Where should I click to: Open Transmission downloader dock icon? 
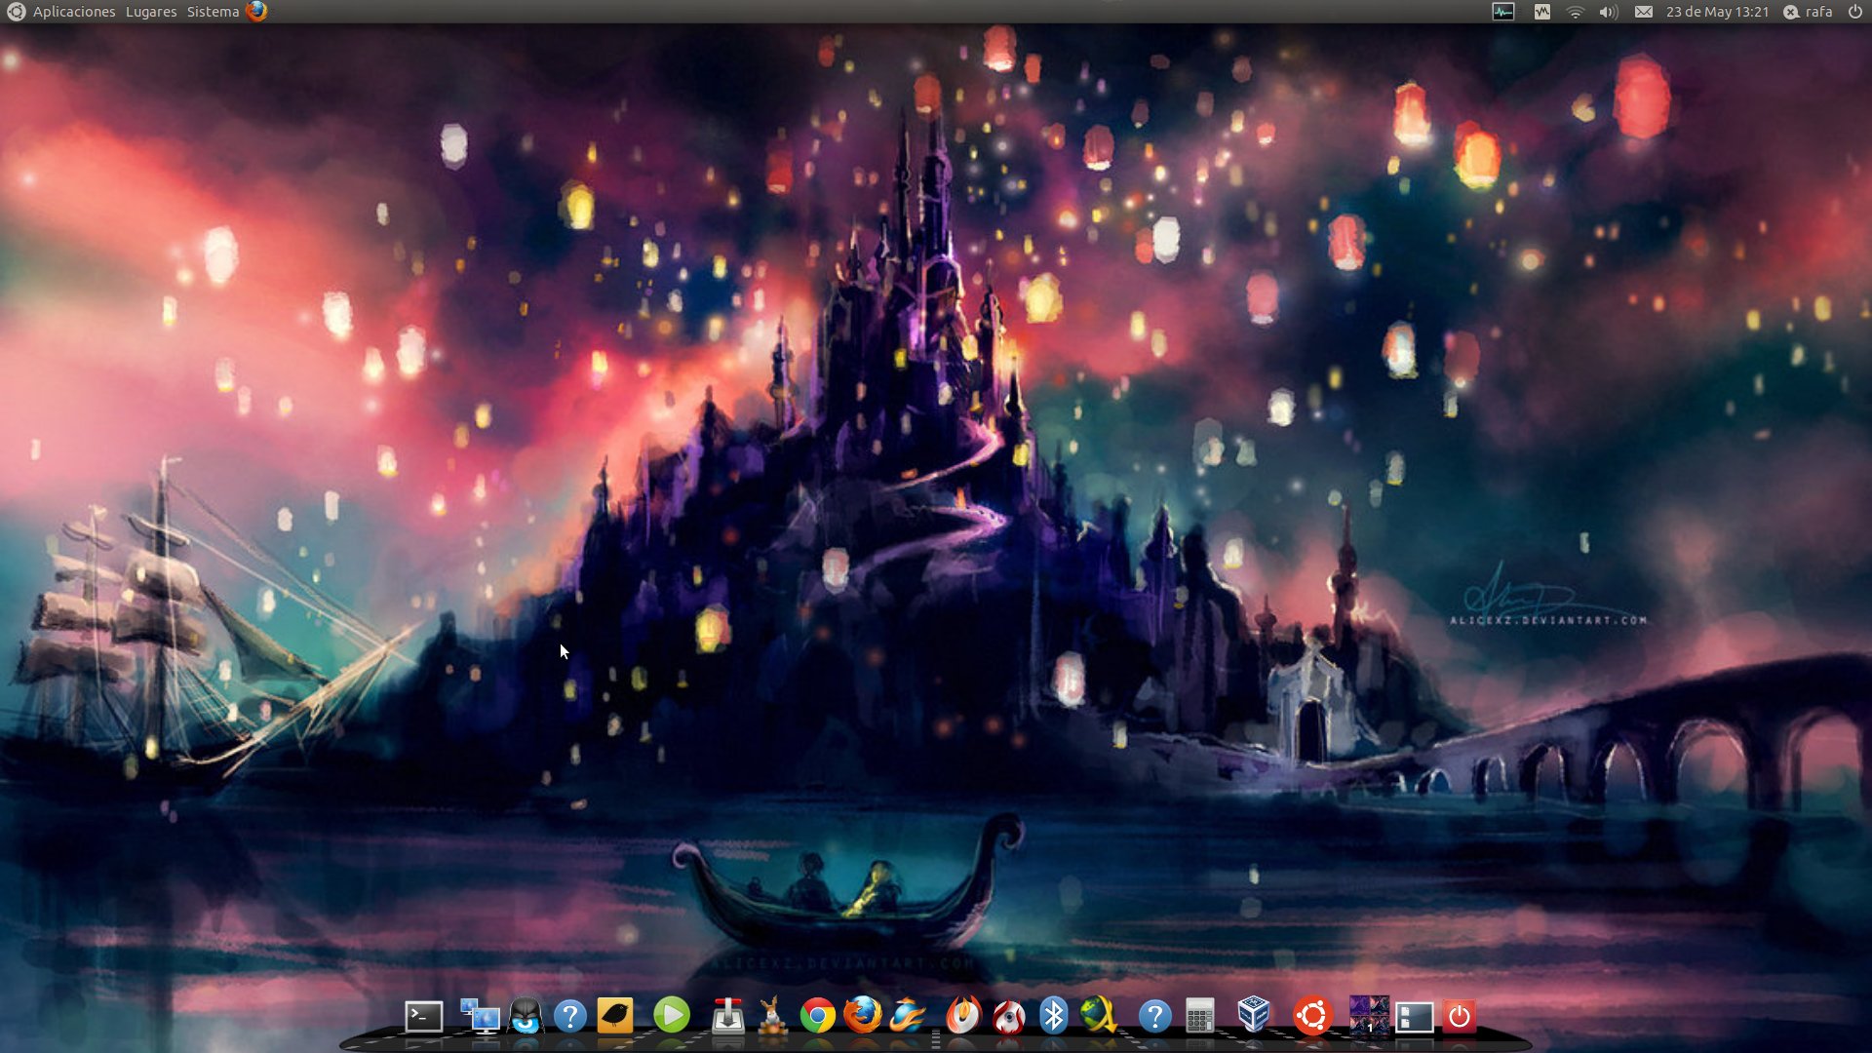tap(727, 1017)
